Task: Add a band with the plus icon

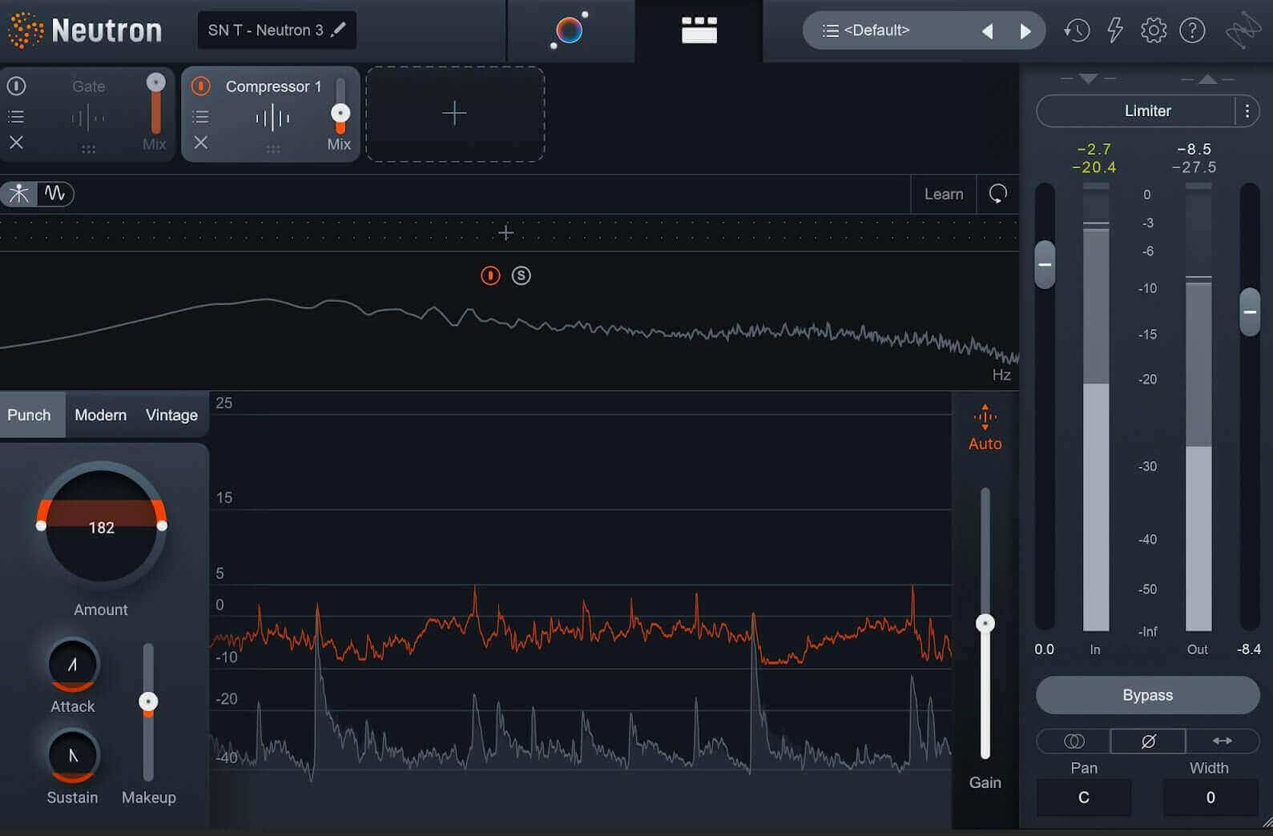Action: 506,233
